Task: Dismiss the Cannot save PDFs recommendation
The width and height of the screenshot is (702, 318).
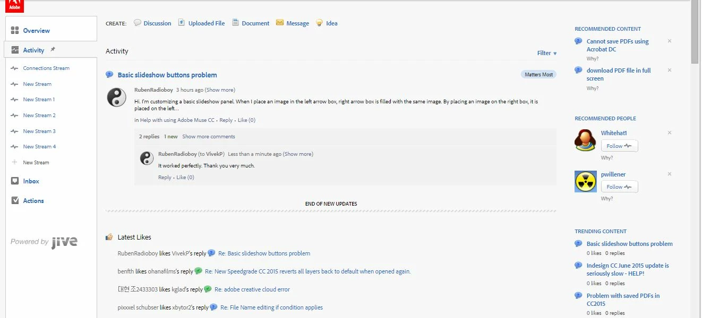Action: click(670, 41)
